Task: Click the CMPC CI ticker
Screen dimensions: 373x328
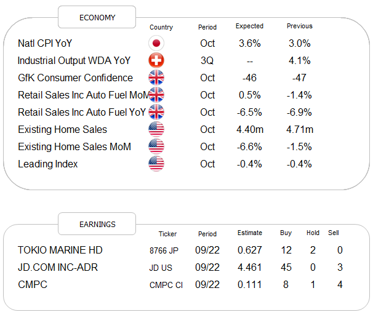Action: 166,285
